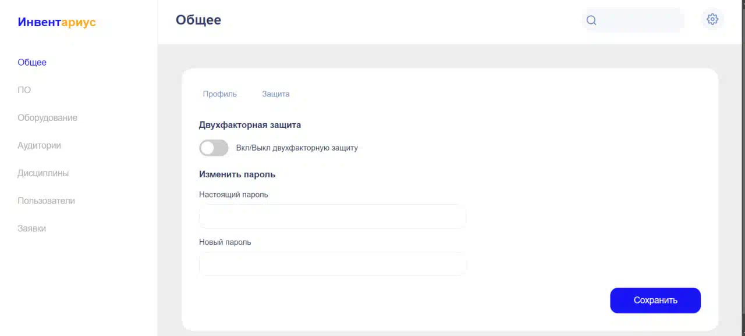Click the Общее page heading
The height and width of the screenshot is (336, 745).
(x=198, y=20)
